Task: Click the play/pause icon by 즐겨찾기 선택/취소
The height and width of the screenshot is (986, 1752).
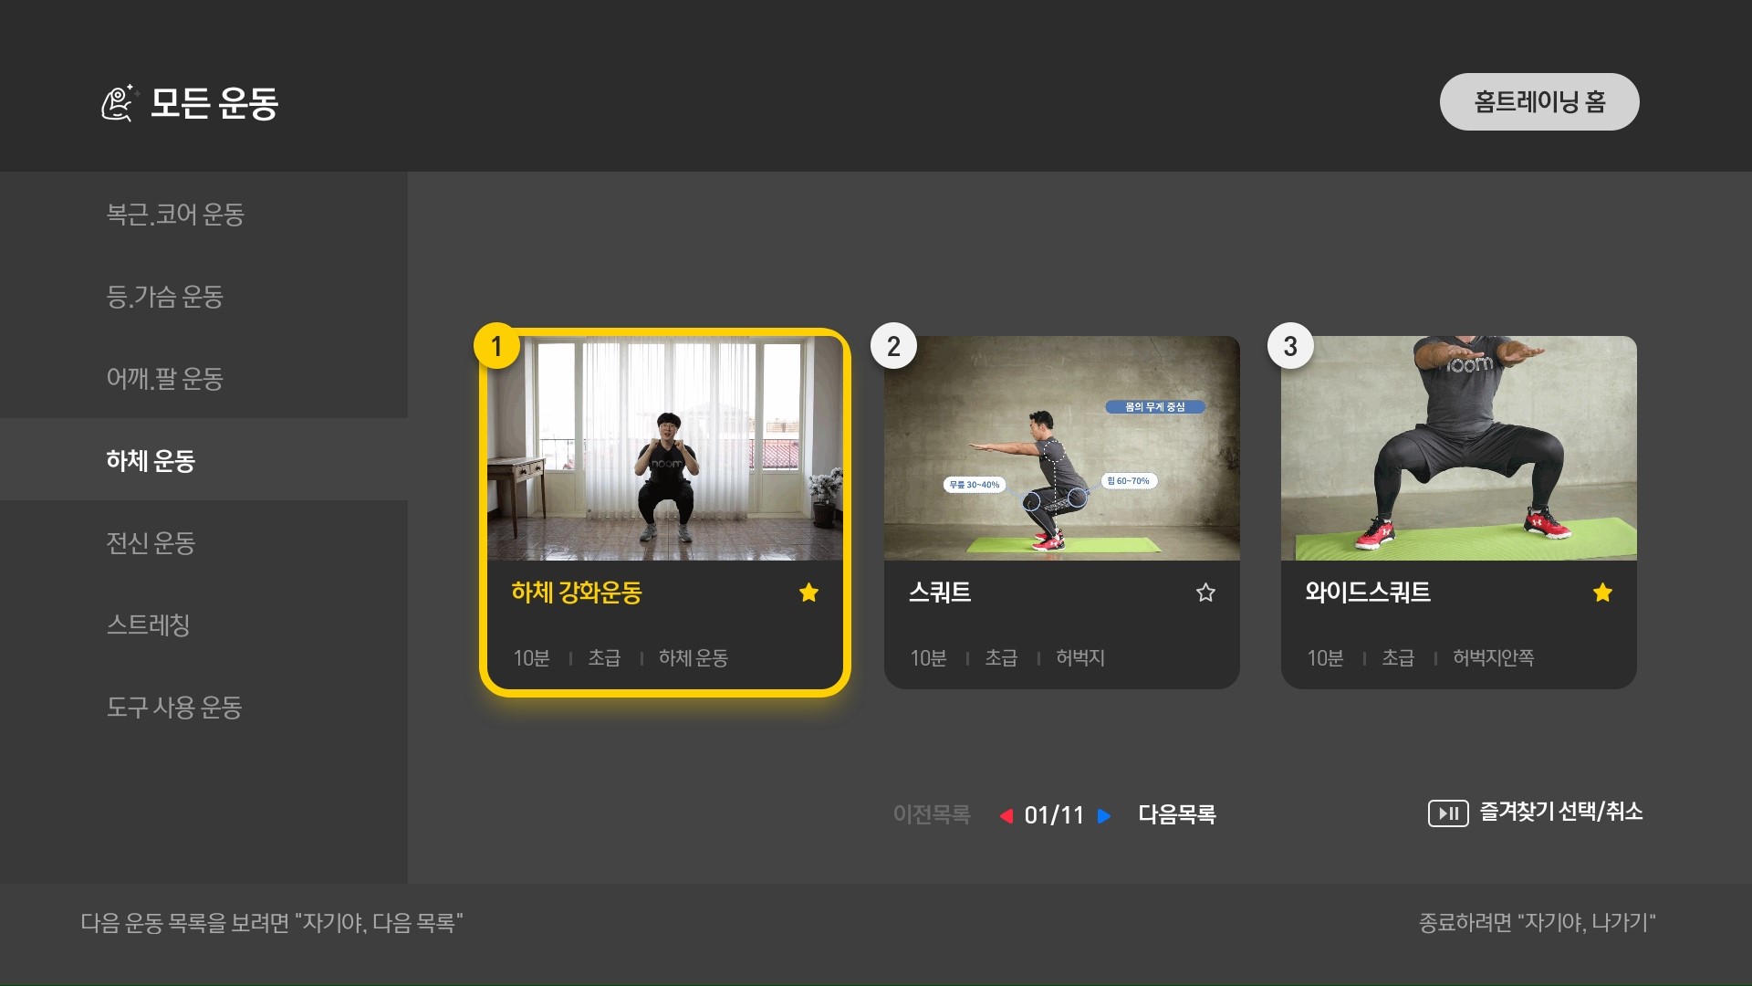Action: pyautogui.click(x=1448, y=813)
